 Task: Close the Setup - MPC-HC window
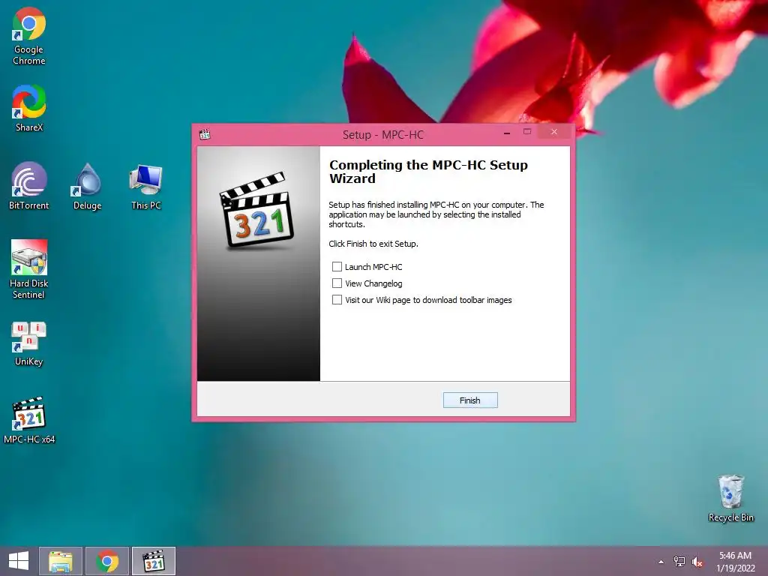pyautogui.click(x=554, y=132)
